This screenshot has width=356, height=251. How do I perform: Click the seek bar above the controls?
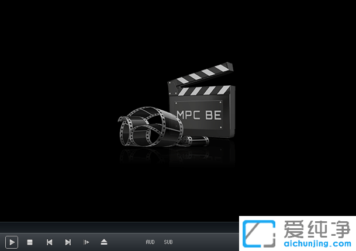click(119, 228)
